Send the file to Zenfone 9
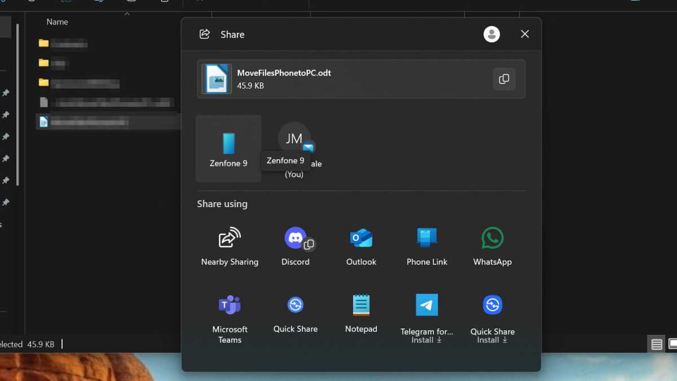Viewport: 677px width, 381px height. pyautogui.click(x=228, y=148)
